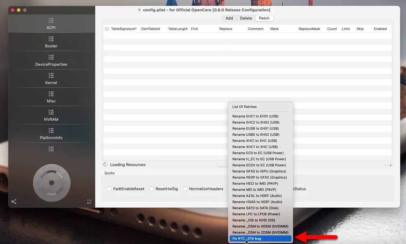The width and height of the screenshot is (406, 244).
Task: Enable the ResetHwSig quirk
Action: 152,189
